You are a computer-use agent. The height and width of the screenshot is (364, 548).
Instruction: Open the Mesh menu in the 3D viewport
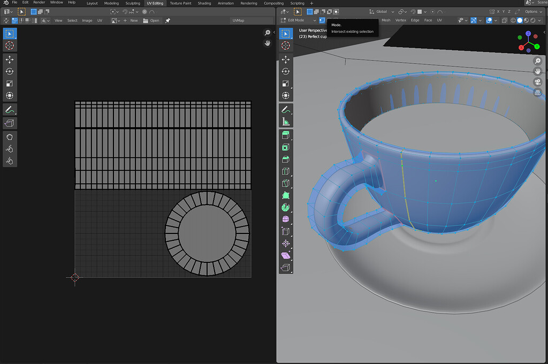[385, 20]
